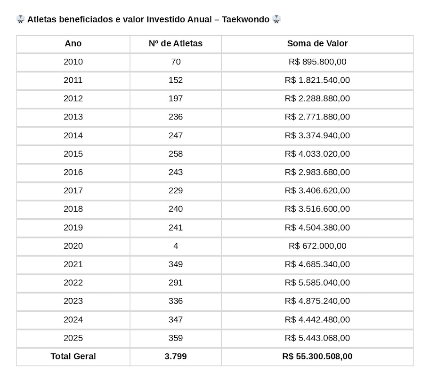Select the total athletes 3.799 cell

point(176,356)
